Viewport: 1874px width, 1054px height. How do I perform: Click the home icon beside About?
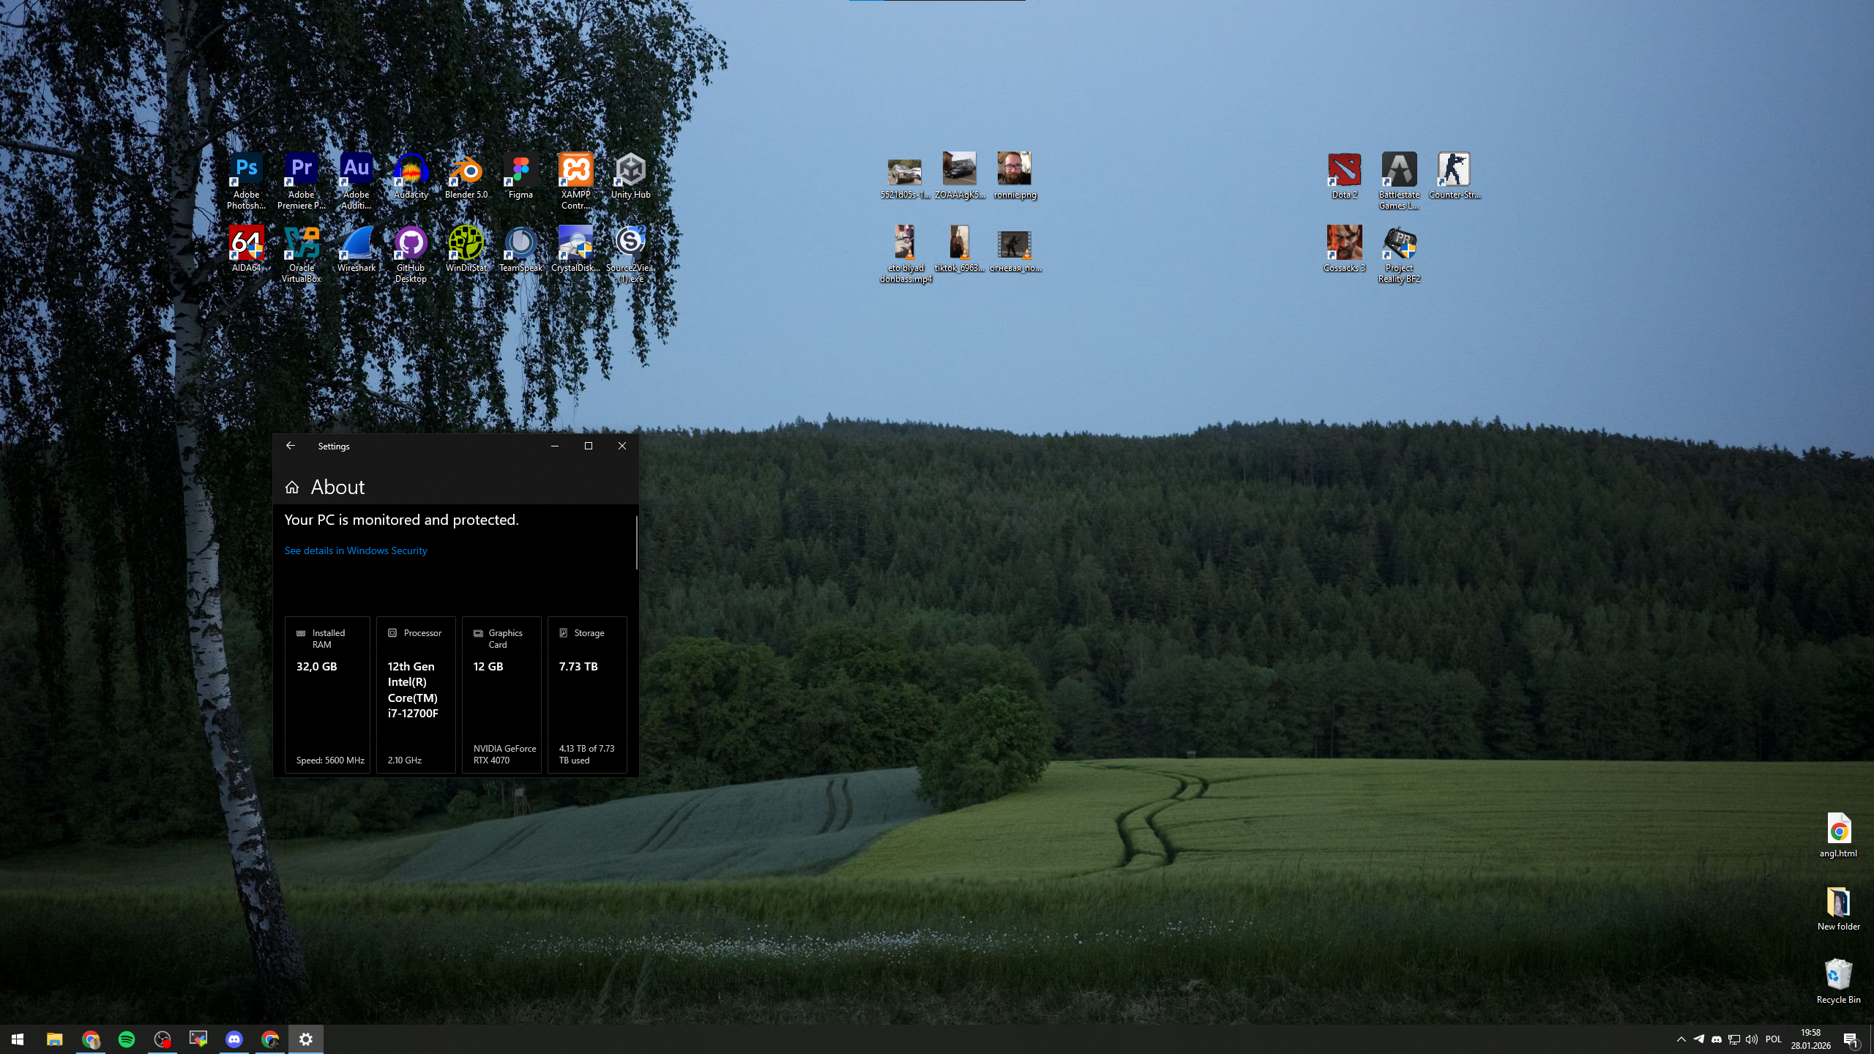[292, 487]
